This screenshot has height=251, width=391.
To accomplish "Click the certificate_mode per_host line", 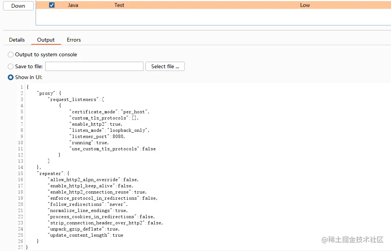I will pos(109,112).
